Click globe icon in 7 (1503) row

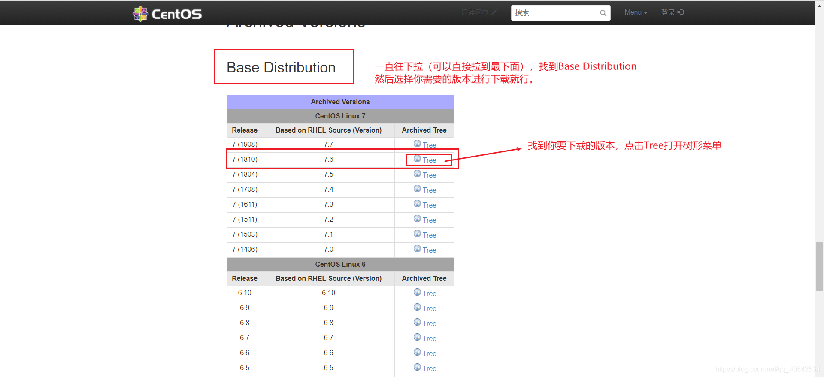417,233
